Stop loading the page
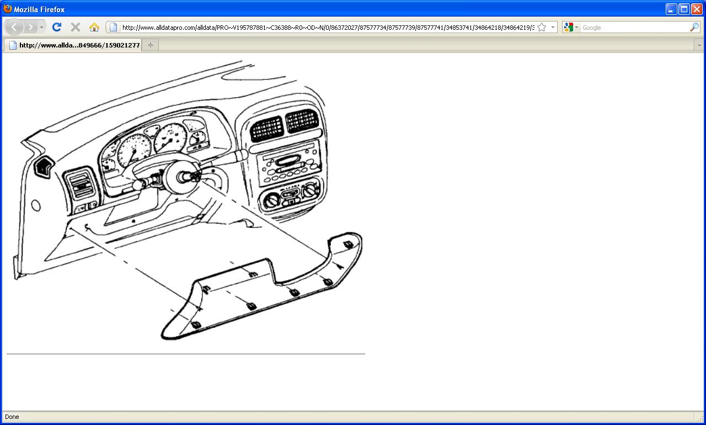706x425 pixels. point(76,27)
